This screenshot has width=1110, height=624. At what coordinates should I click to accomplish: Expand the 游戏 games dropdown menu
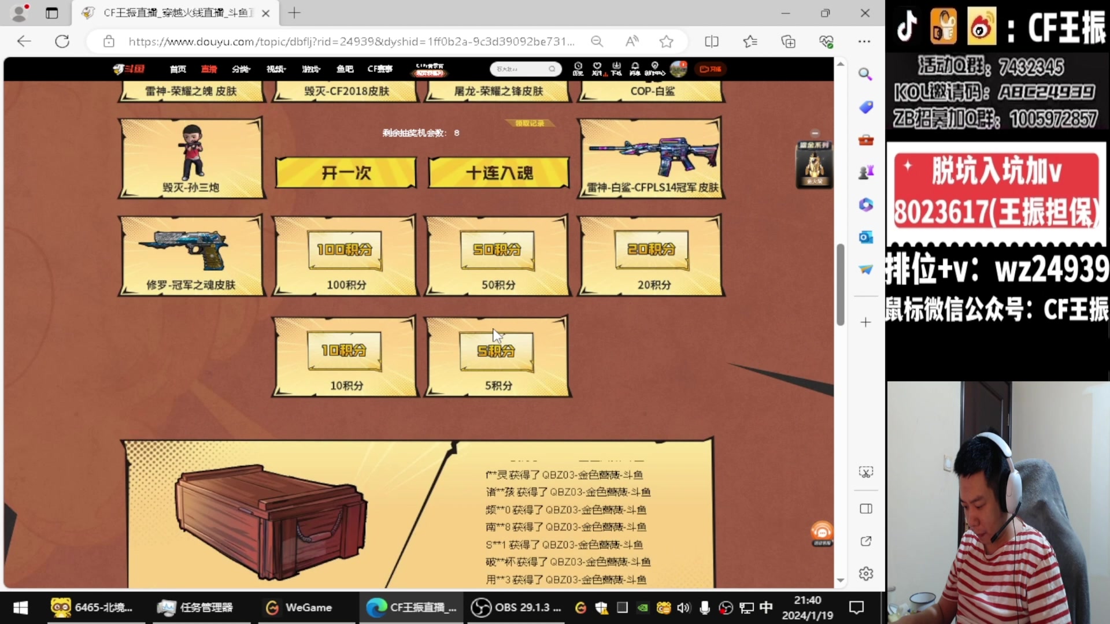tap(310, 69)
